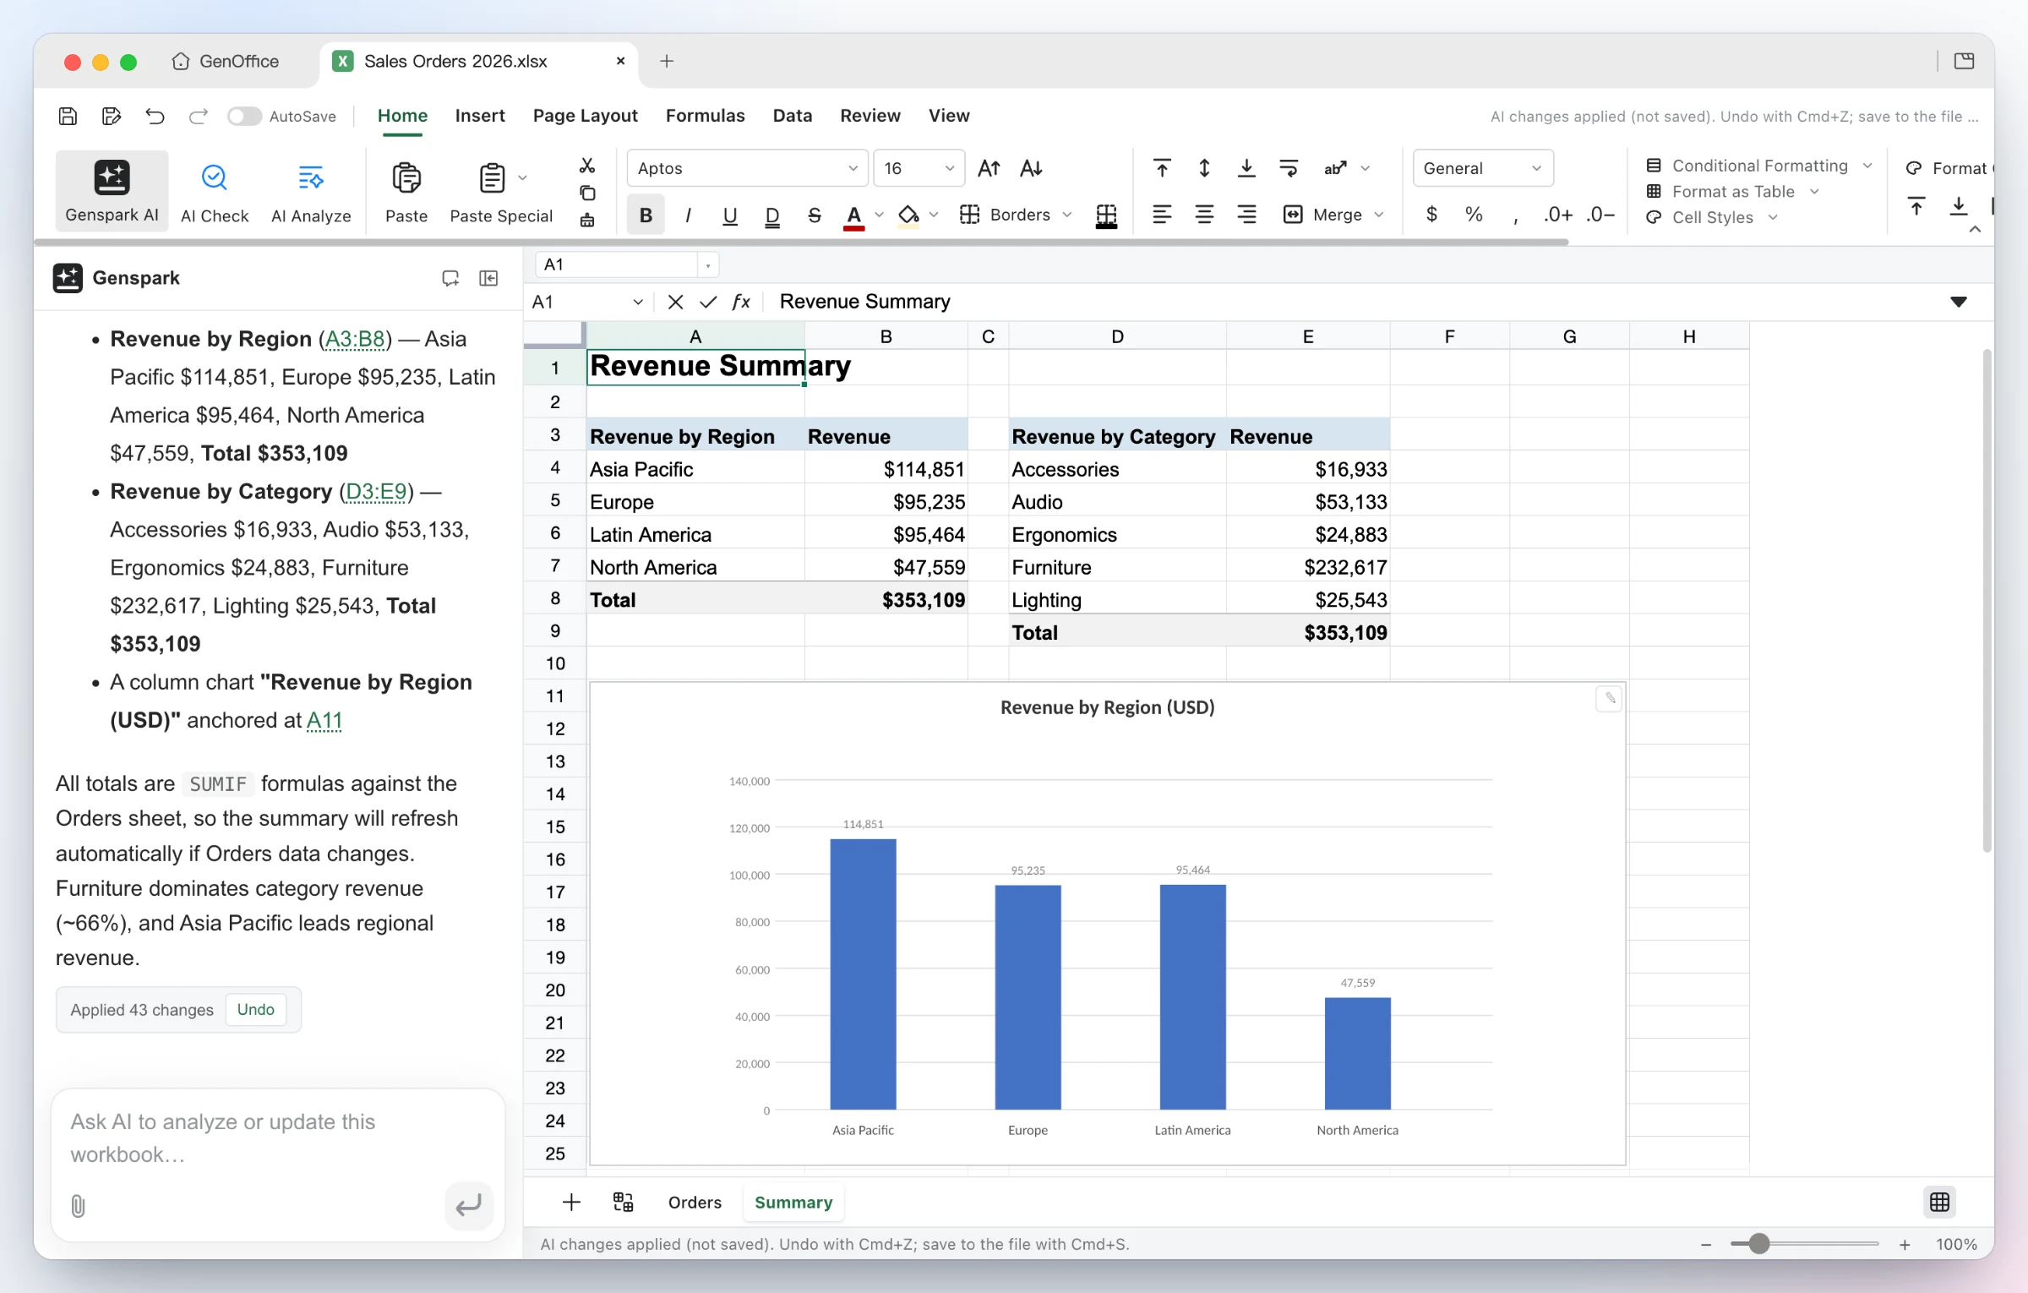
Task: Align cell text to center
Action: pos(1204,215)
